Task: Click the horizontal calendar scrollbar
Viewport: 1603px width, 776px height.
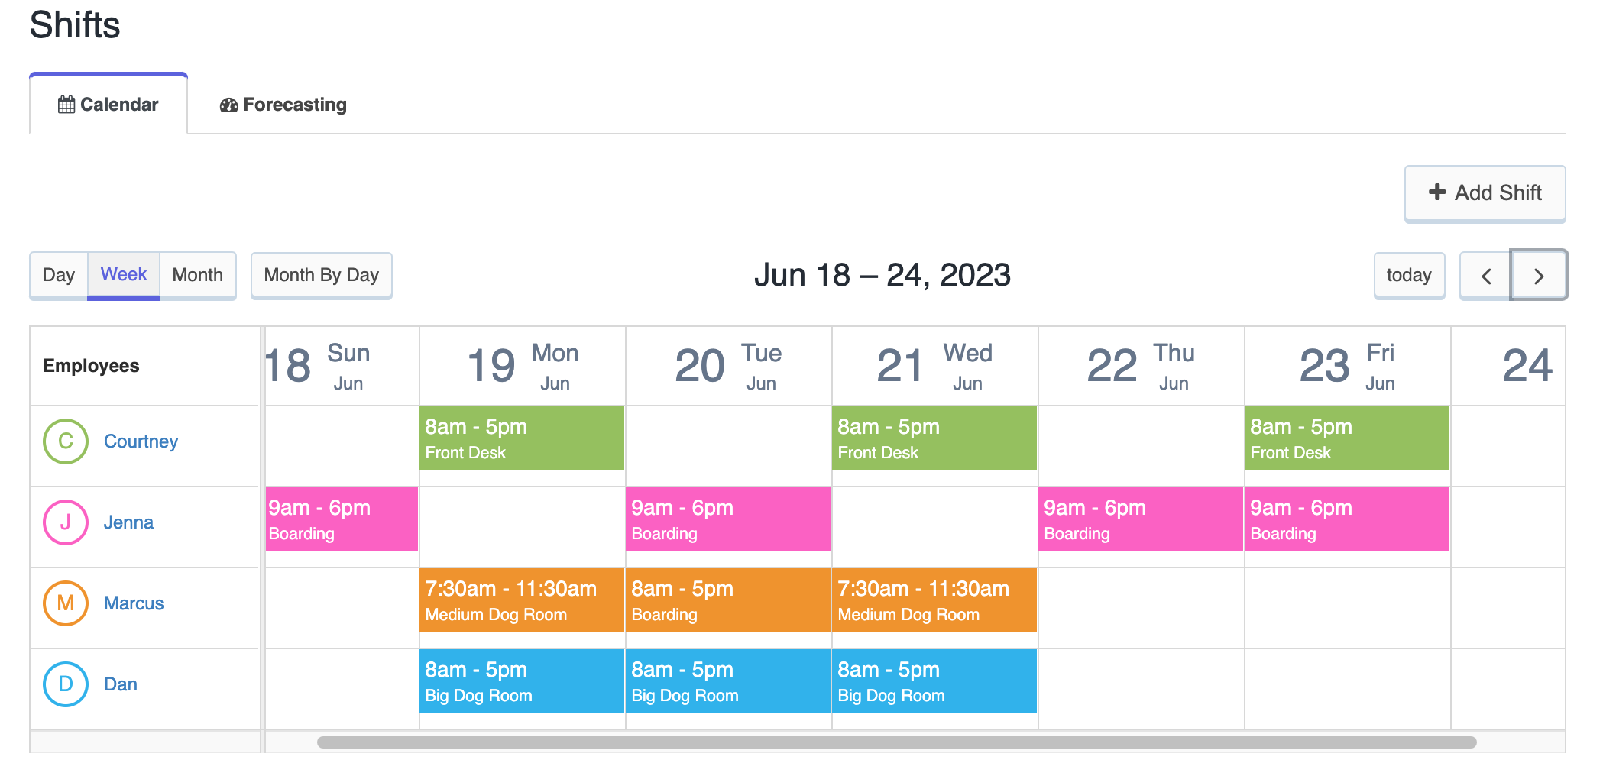Action: (x=896, y=742)
